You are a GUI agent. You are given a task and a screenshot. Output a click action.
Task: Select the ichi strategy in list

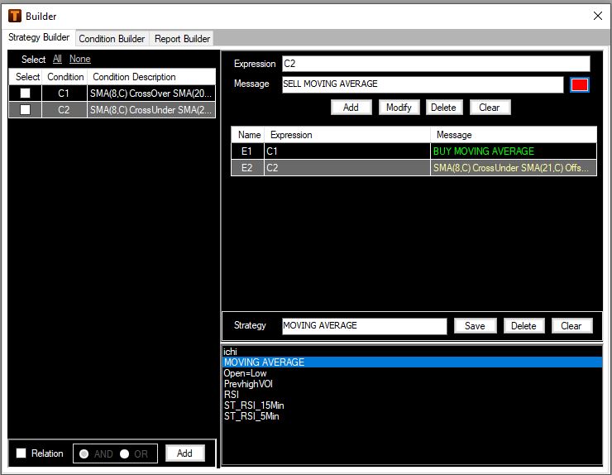click(x=412, y=352)
